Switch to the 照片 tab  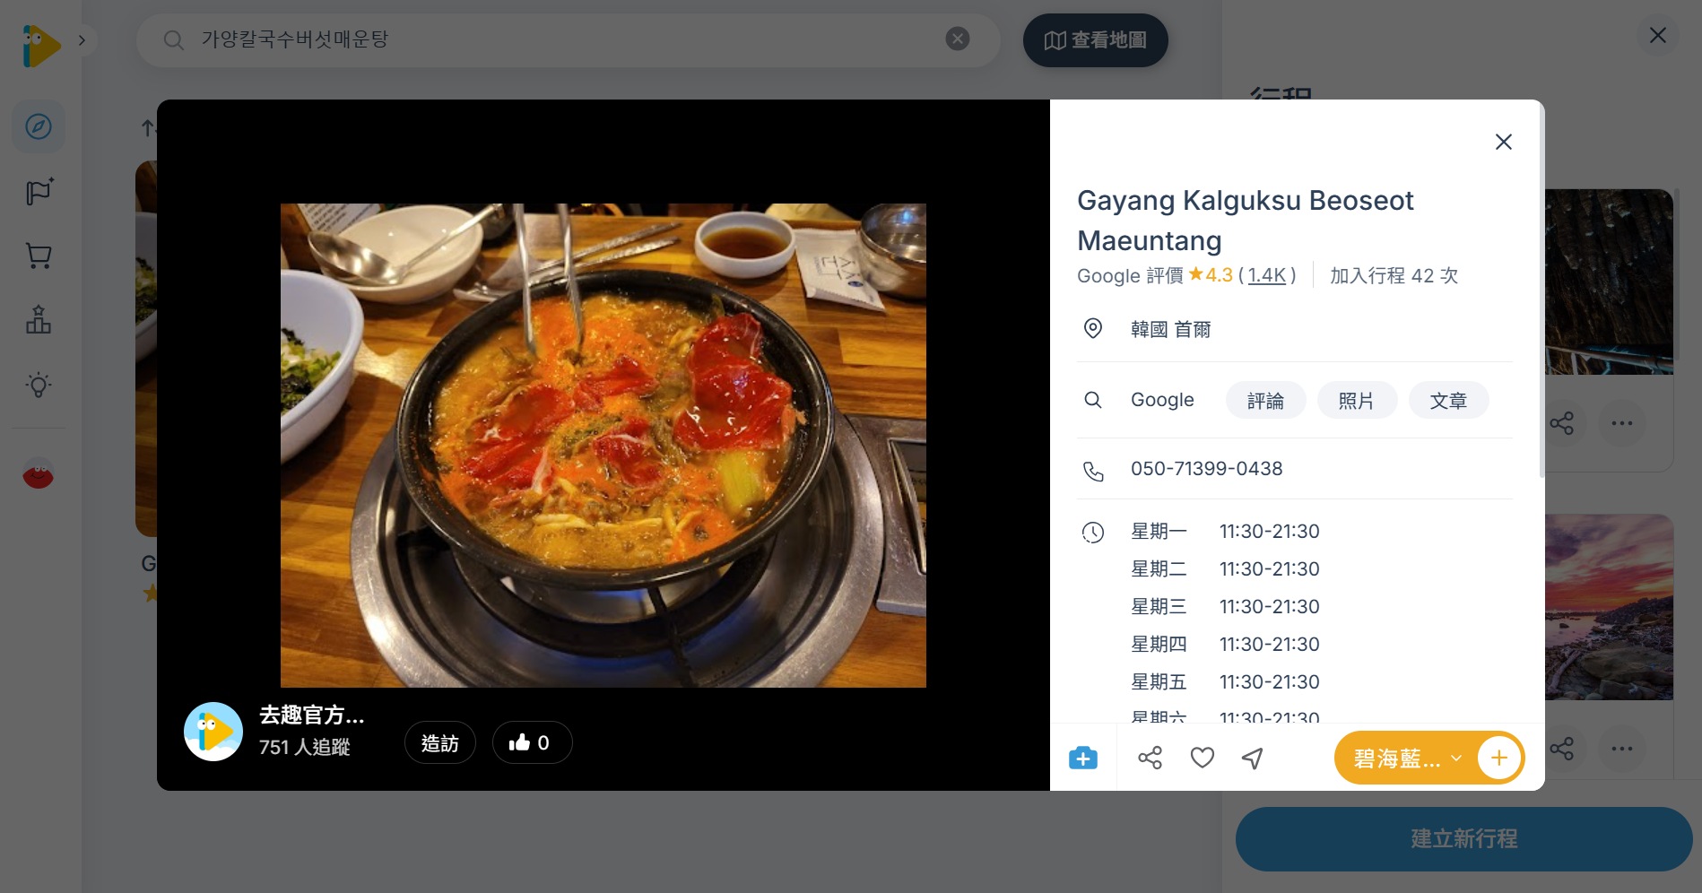(1357, 400)
